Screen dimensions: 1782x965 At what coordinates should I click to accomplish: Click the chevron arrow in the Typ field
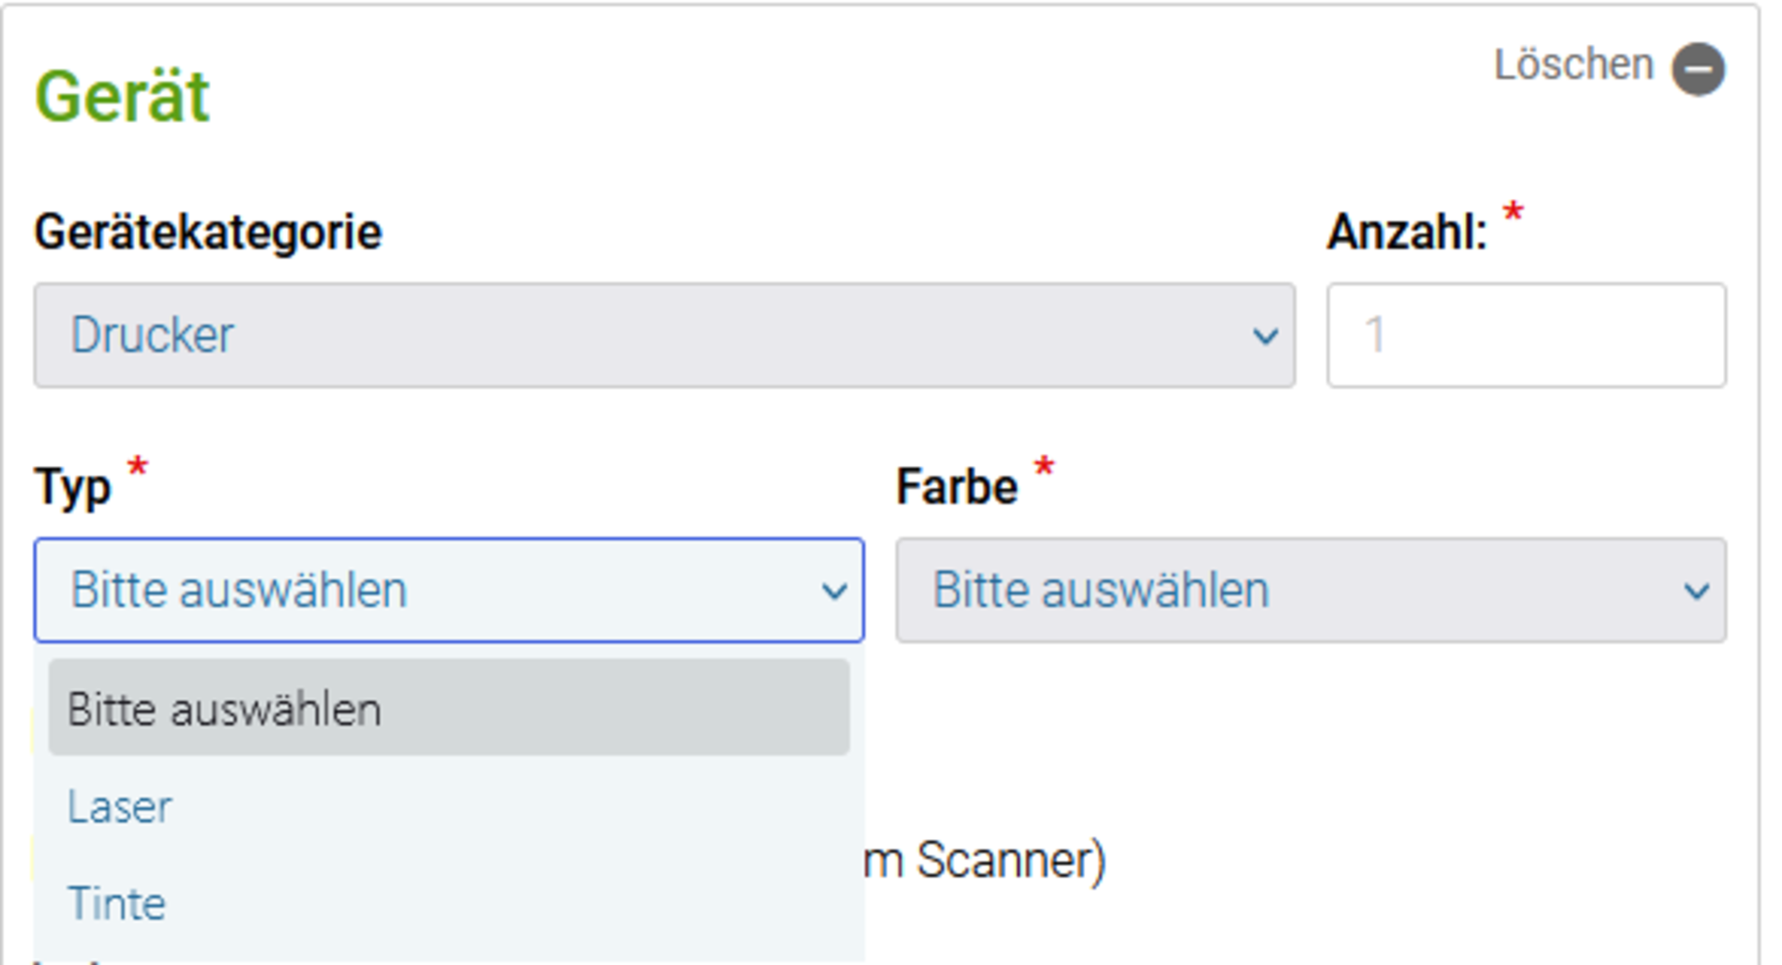834,591
